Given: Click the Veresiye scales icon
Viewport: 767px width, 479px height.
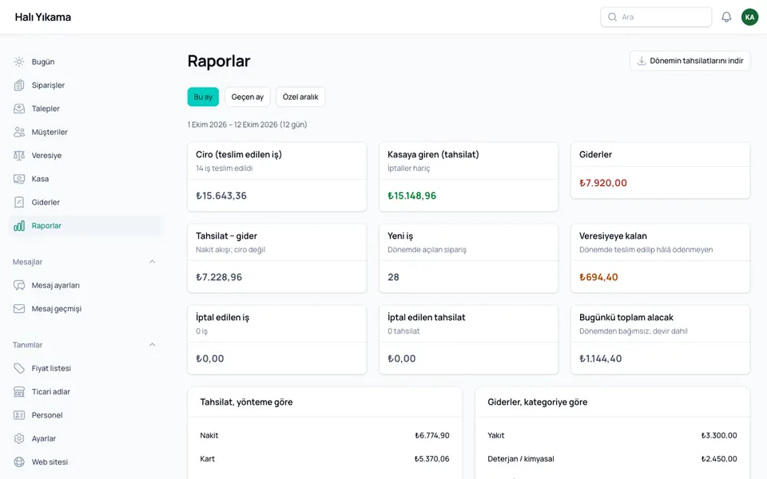Looking at the screenshot, I should 19,156.
